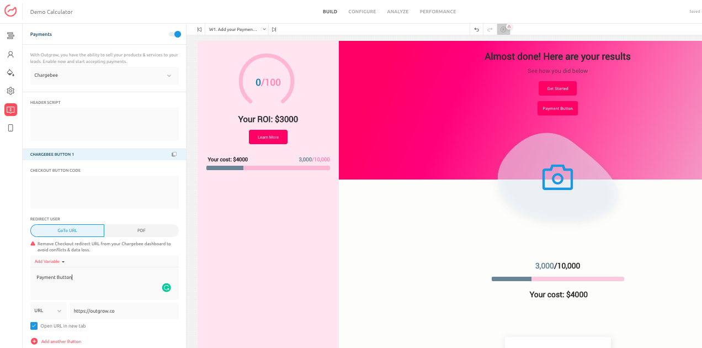702x348 pixels.
Task: Go to the Analyze tab
Action: pos(397,12)
